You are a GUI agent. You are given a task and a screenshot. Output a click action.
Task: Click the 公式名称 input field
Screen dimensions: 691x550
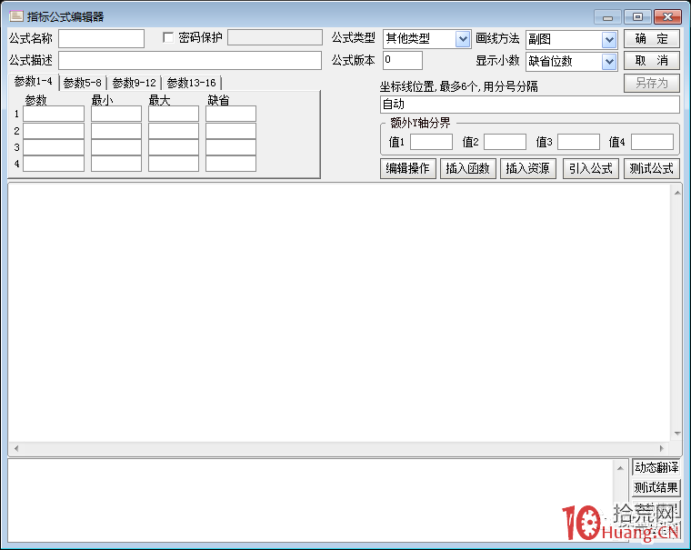pos(101,39)
